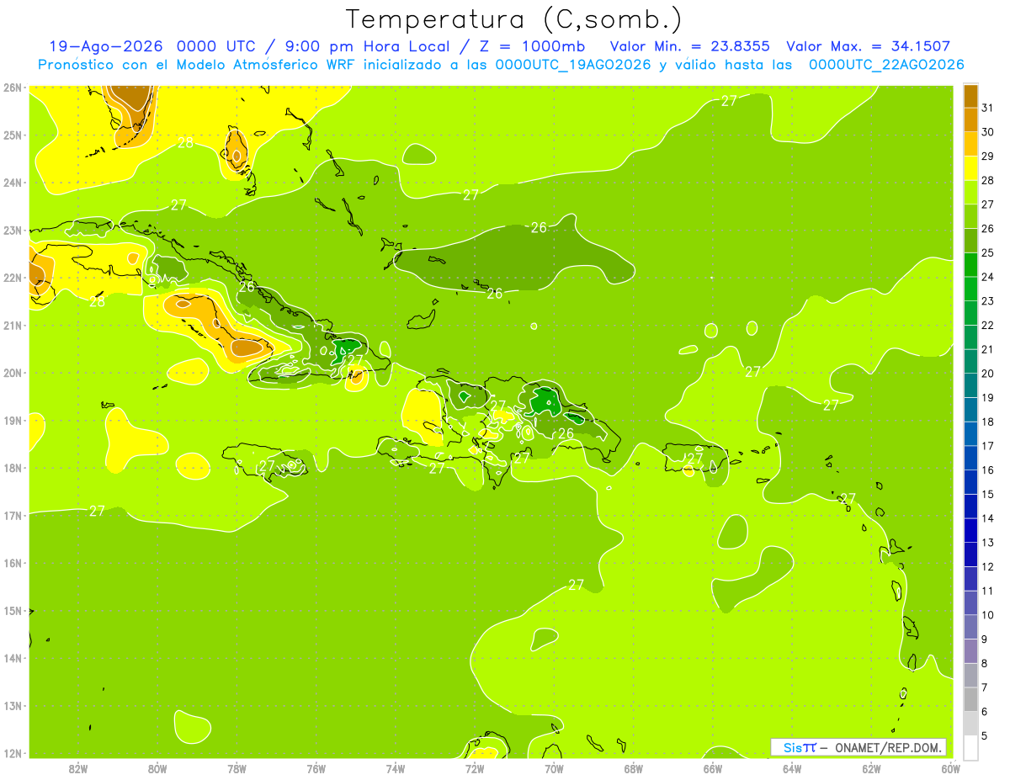Click 'Pronóstico con el Modelo Atmósferico WRF' text
This screenshot has width=1010, height=780.
tap(196, 65)
